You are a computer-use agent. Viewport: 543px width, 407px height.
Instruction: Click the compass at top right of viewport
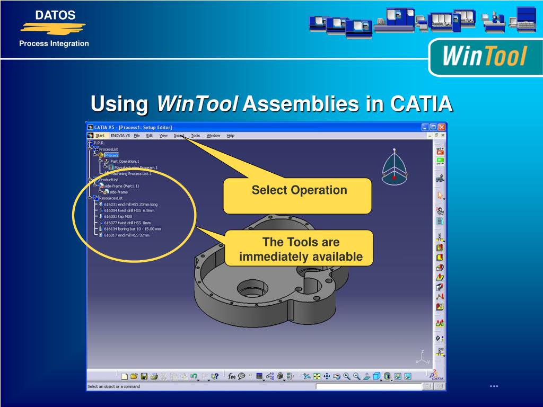pyautogui.click(x=394, y=167)
